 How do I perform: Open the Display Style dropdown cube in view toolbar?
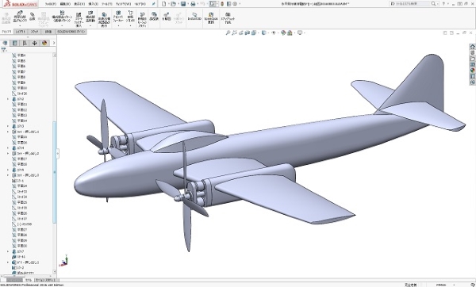click(264, 33)
